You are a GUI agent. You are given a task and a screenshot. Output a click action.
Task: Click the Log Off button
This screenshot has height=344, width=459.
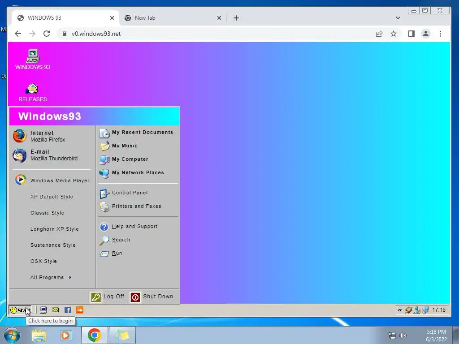click(x=108, y=297)
